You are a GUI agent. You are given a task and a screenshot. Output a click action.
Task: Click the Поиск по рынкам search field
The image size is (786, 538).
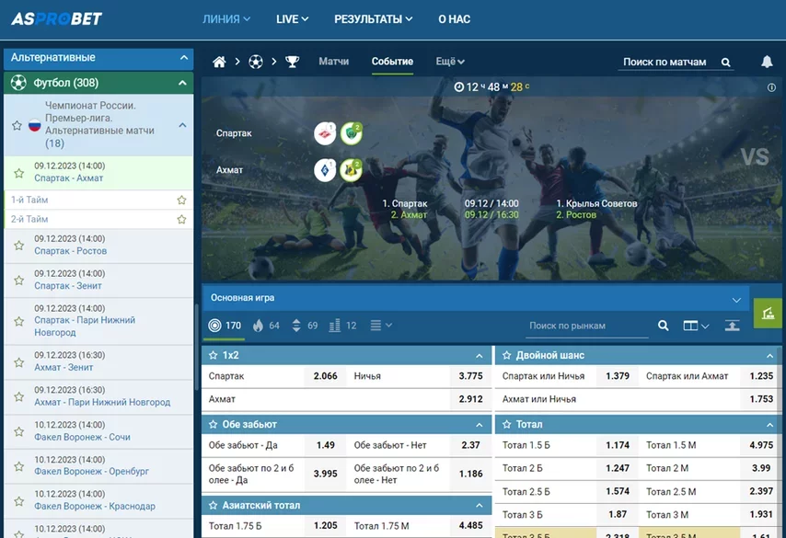[587, 326]
